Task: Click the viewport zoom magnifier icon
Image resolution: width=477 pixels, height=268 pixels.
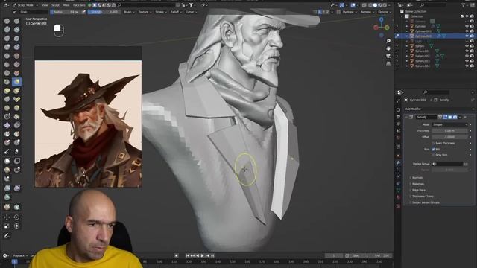Action: 388,41
